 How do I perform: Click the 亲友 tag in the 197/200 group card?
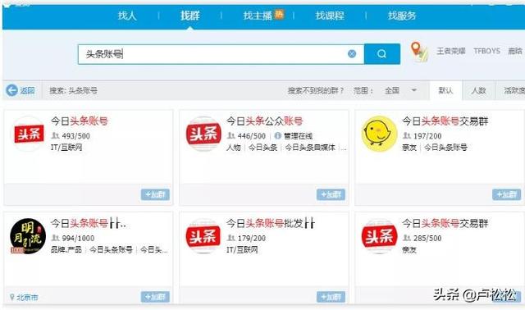(x=409, y=148)
